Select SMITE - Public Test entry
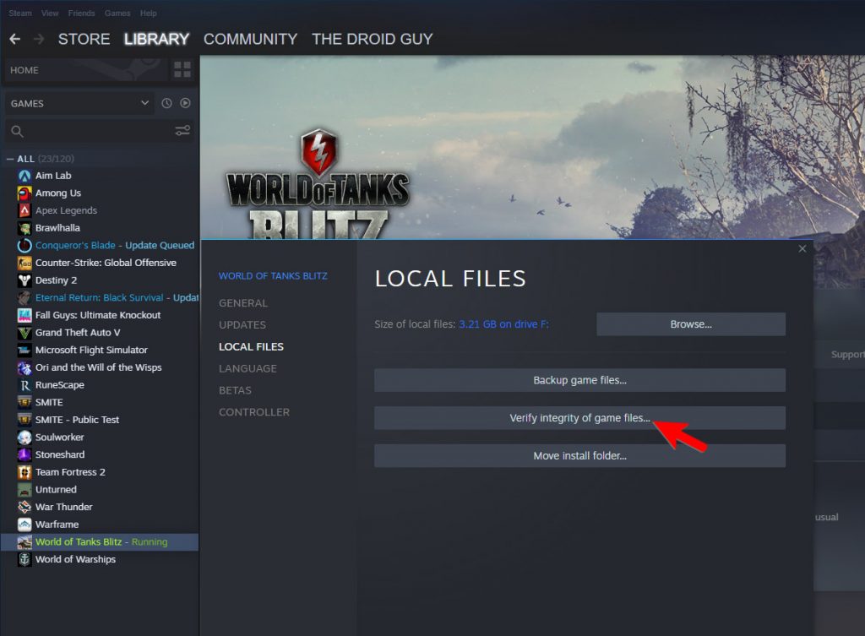 click(x=100, y=420)
